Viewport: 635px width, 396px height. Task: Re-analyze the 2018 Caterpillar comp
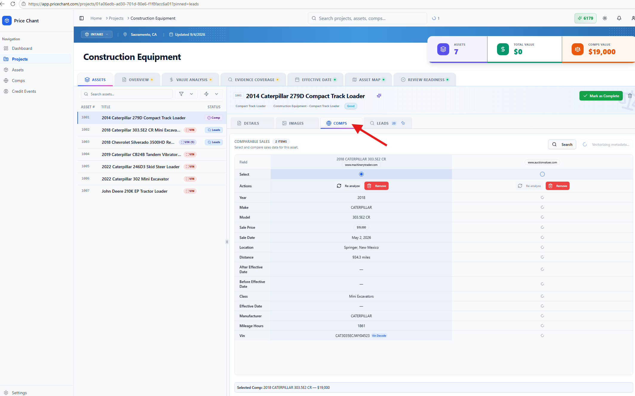(348, 186)
